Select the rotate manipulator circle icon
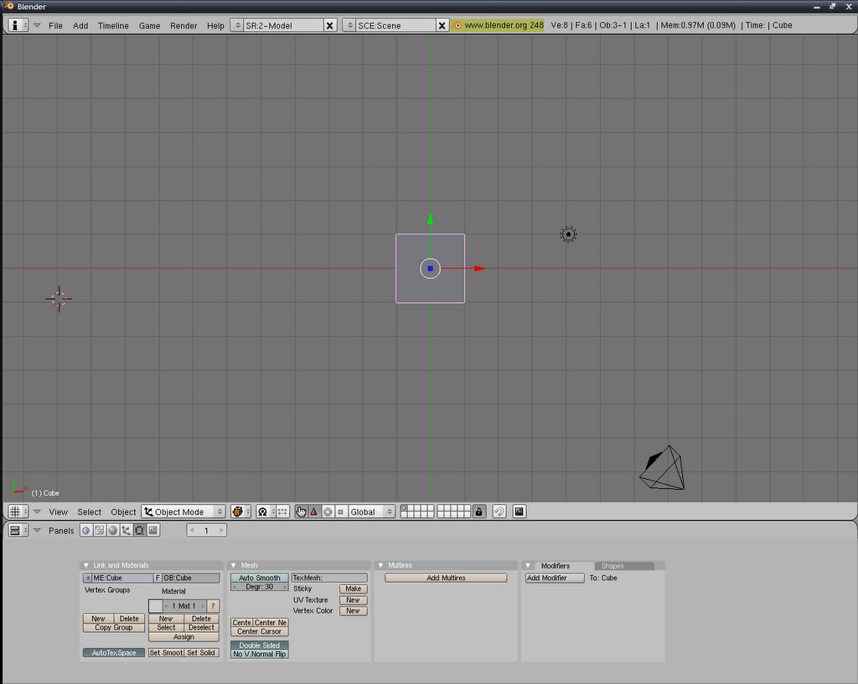858x684 pixels. (x=328, y=512)
